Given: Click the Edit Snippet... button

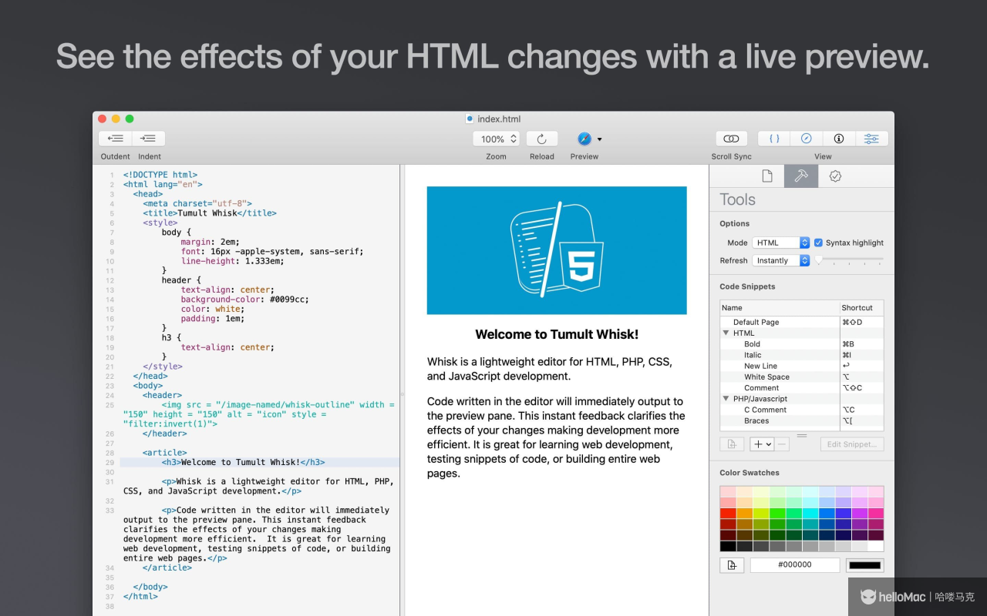Looking at the screenshot, I should coord(851,444).
